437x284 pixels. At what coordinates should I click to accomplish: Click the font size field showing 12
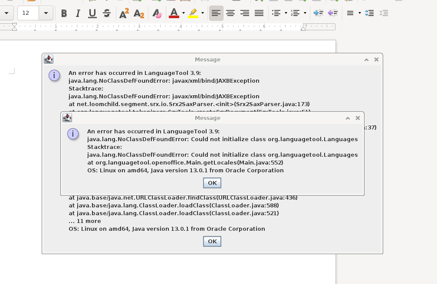tap(29, 13)
